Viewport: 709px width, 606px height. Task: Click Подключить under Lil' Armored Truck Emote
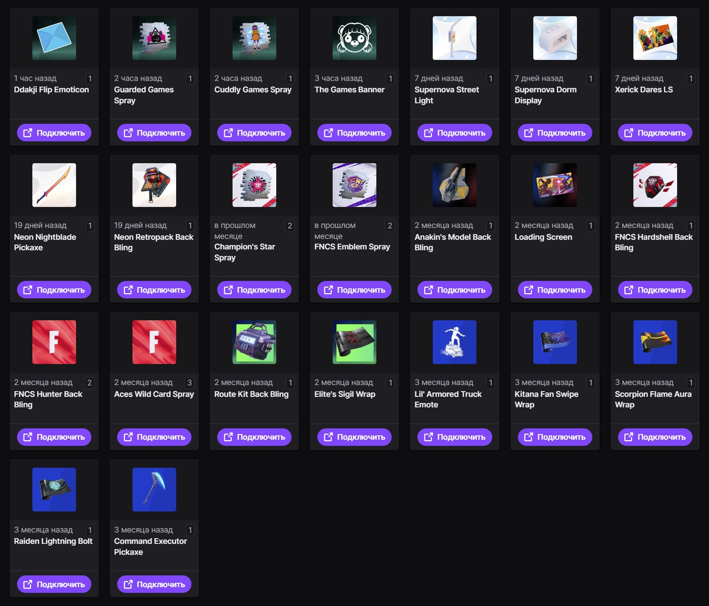point(455,437)
